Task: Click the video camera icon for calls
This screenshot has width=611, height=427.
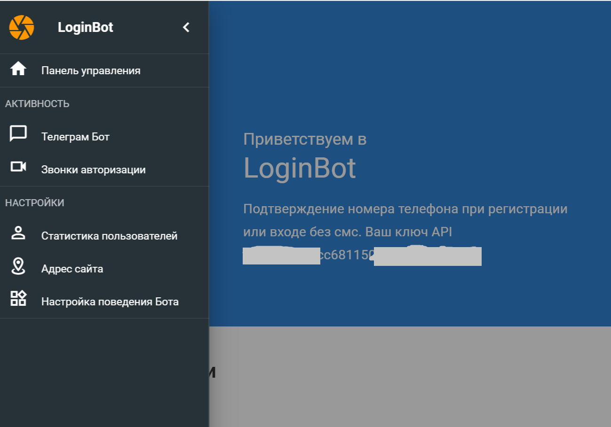Action: tap(18, 167)
